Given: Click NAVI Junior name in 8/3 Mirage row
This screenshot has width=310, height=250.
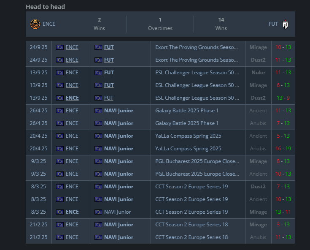Looking at the screenshot, I should (117, 212).
